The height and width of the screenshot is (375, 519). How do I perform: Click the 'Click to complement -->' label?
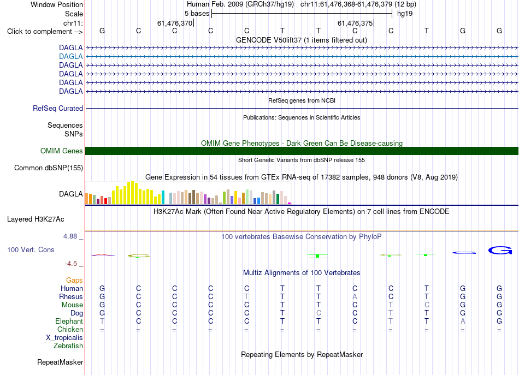(45, 32)
